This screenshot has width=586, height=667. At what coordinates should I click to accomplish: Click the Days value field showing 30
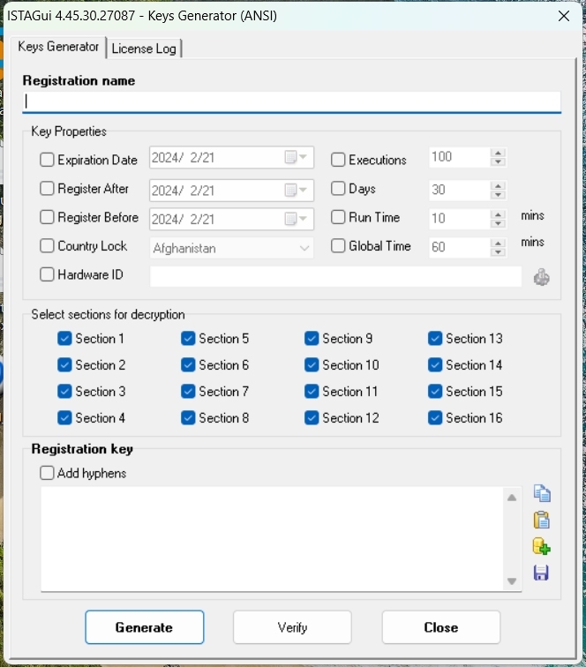click(460, 190)
